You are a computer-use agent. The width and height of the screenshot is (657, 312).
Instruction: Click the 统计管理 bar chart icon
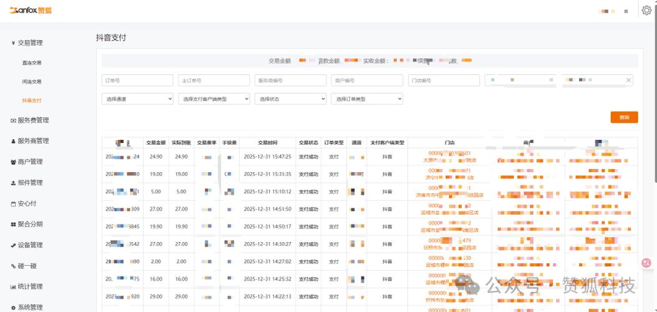[x=13, y=287]
